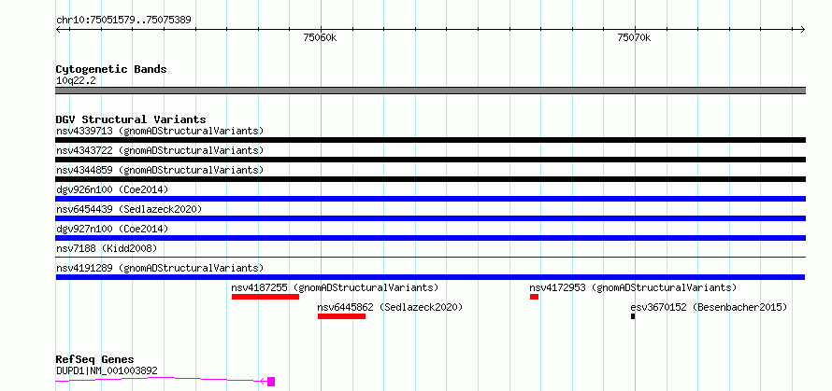
Task: Select the blue bar under nsv6454439
Action: tap(430, 218)
